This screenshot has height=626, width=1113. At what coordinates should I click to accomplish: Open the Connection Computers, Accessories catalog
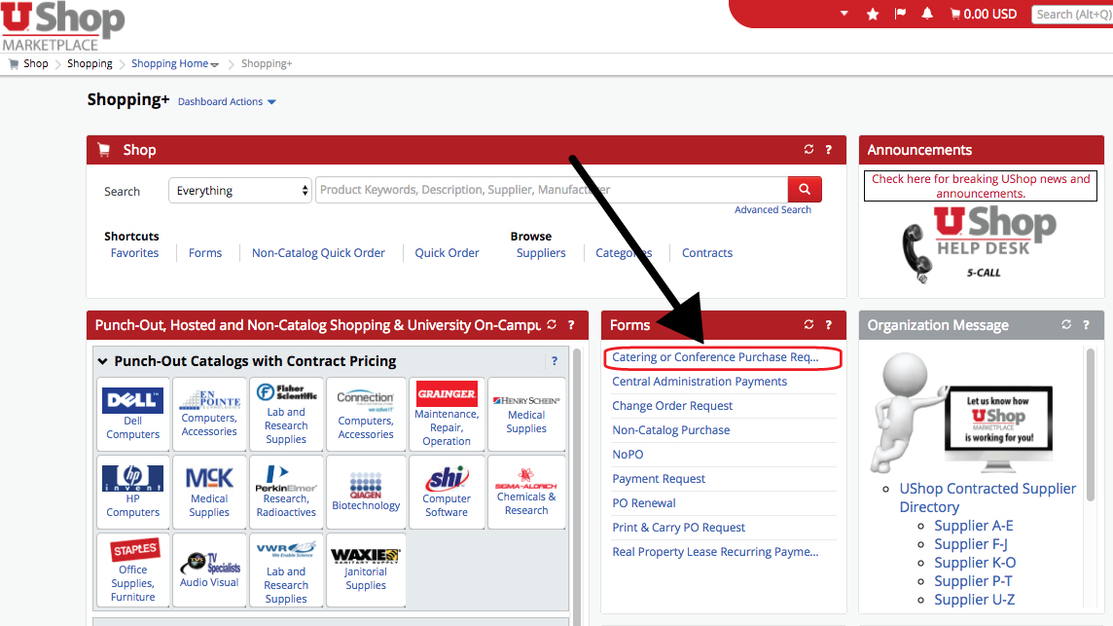point(366,415)
